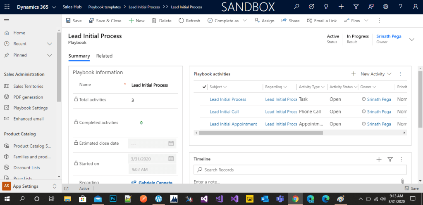The width and height of the screenshot is (423, 205).
Task: Click the Advanced Find filter icon
Action: click(x=356, y=7)
